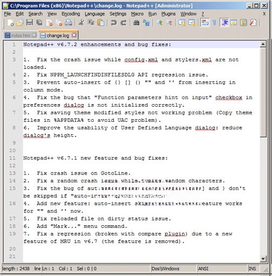Toggle Show All Characters pilcrow icon
272x276 pixels.
[214, 23]
